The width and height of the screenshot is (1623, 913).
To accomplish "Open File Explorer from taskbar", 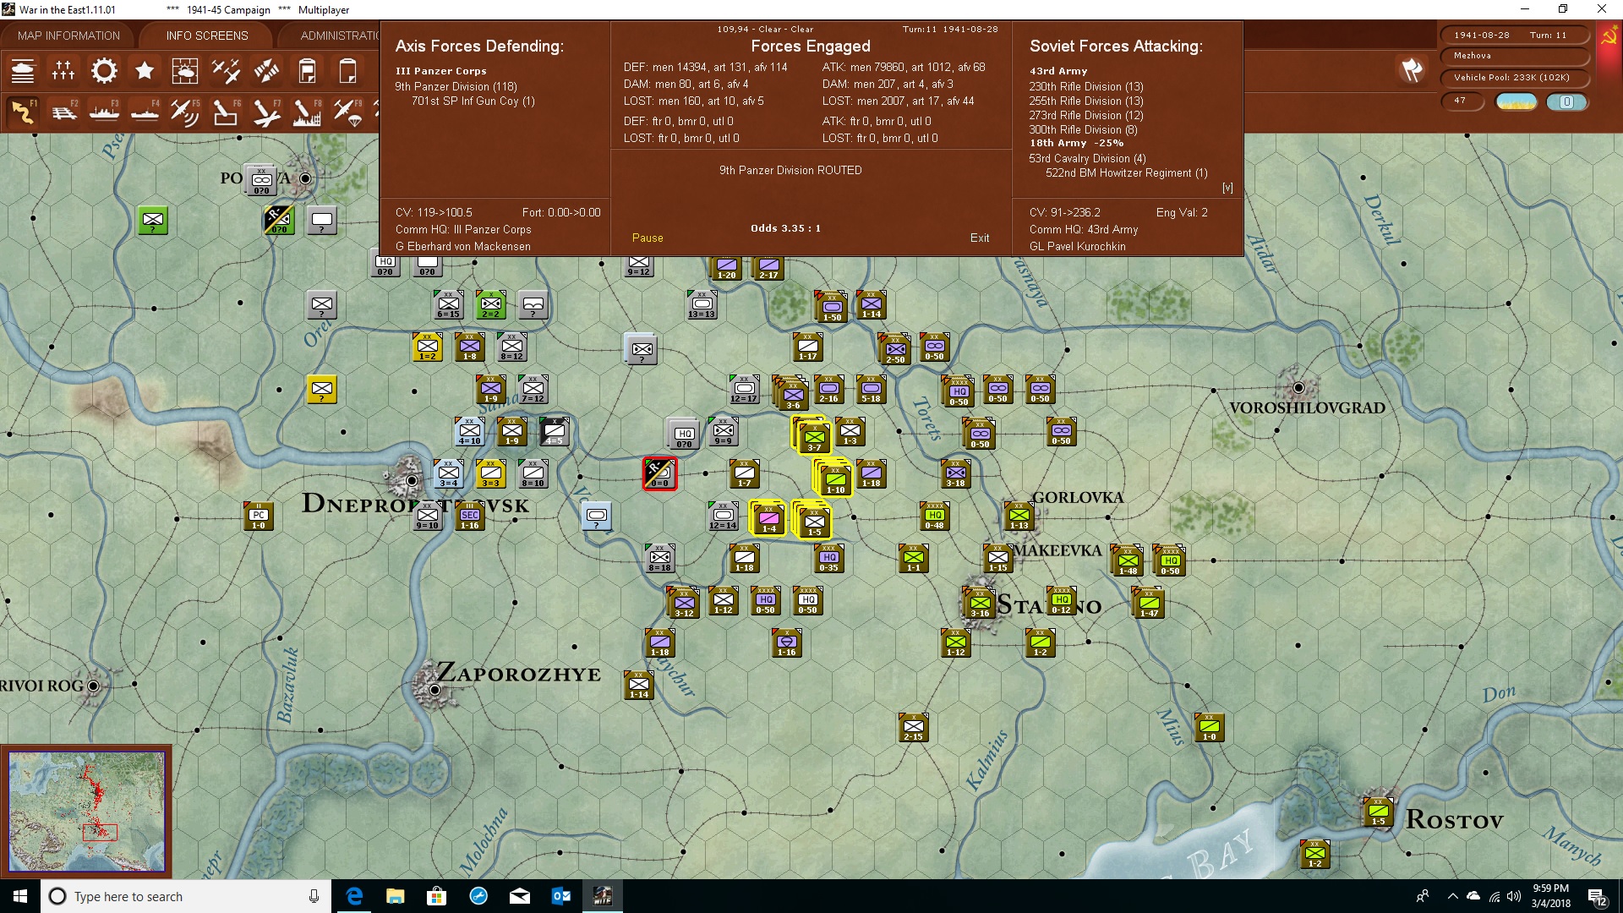I will (395, 896).
